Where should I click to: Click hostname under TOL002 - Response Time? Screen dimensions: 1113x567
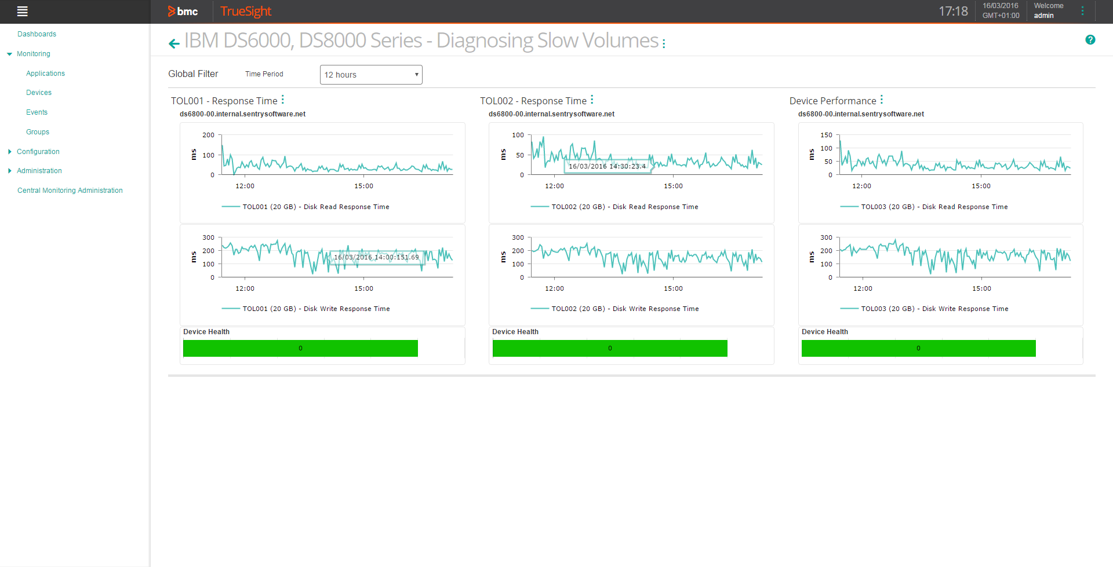551,114
